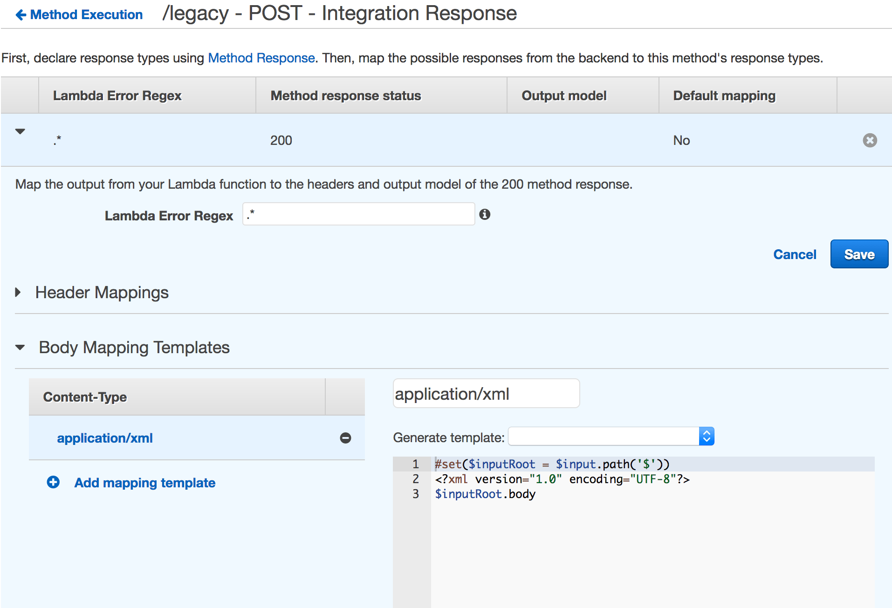This screenshot has width=892, height=608.
Task: Delete the 200 integration response row
Action: point(869,140)
